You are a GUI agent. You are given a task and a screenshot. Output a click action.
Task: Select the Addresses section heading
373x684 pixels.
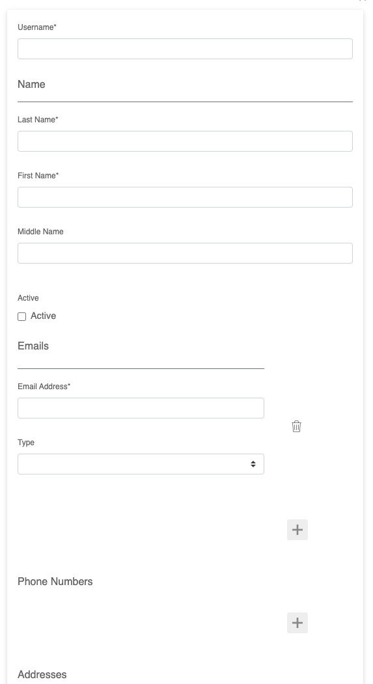point(42,674)
